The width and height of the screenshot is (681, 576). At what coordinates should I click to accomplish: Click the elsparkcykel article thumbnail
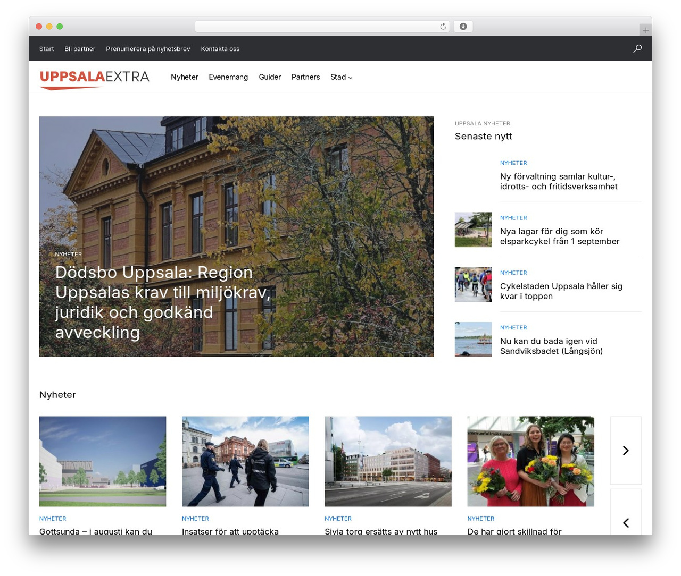click(473, 230)
